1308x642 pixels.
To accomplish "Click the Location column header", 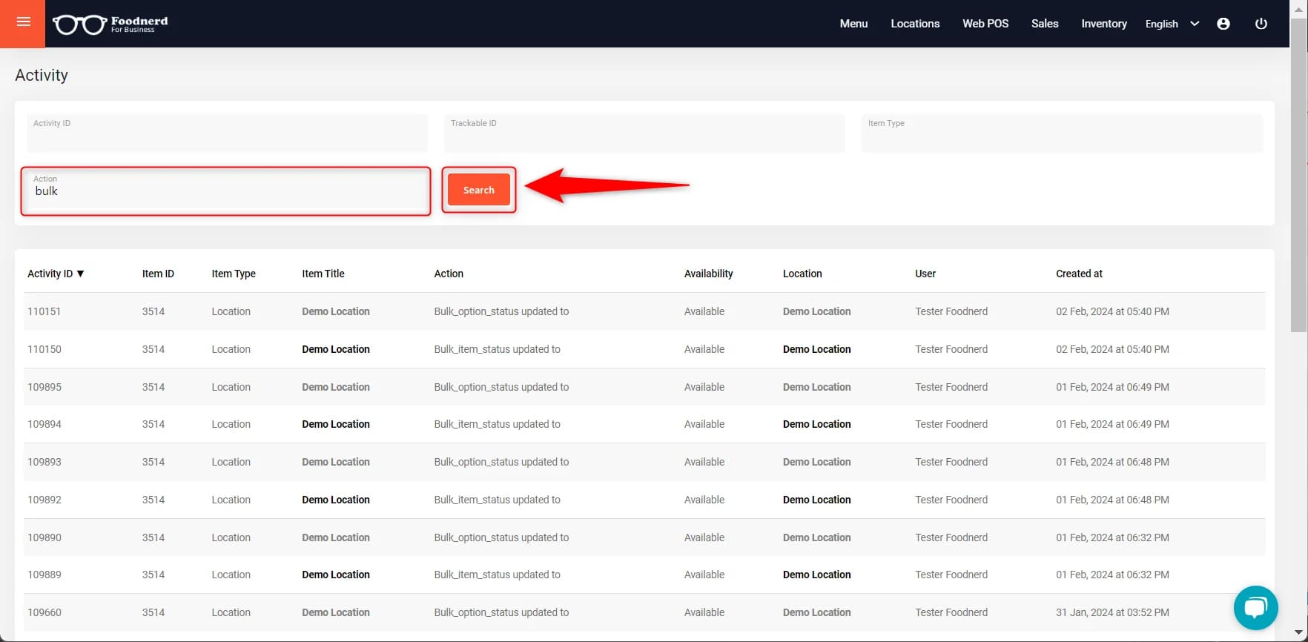I will 802,274.
